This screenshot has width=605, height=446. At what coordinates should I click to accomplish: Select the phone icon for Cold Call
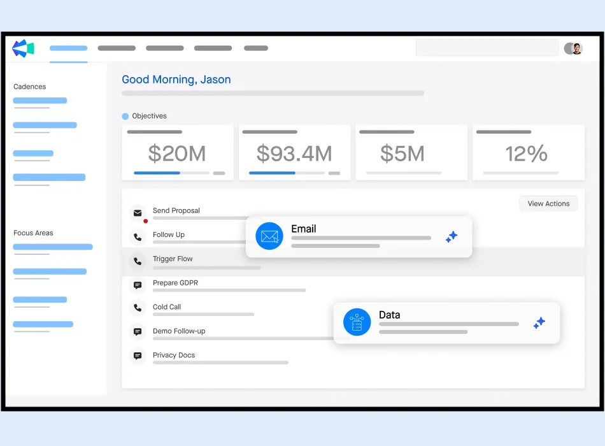[138, 308]
